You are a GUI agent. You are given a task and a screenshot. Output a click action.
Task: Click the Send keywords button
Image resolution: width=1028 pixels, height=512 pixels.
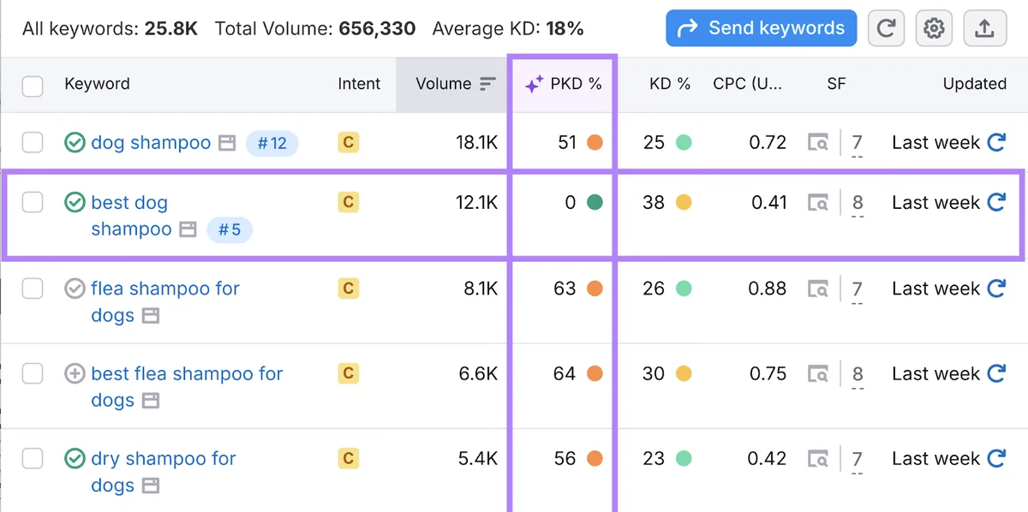point(761,29)
